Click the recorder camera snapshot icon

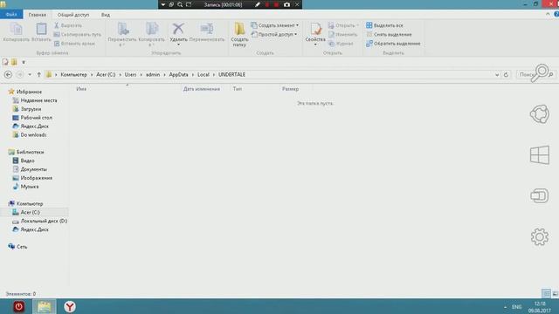(286, 4)
